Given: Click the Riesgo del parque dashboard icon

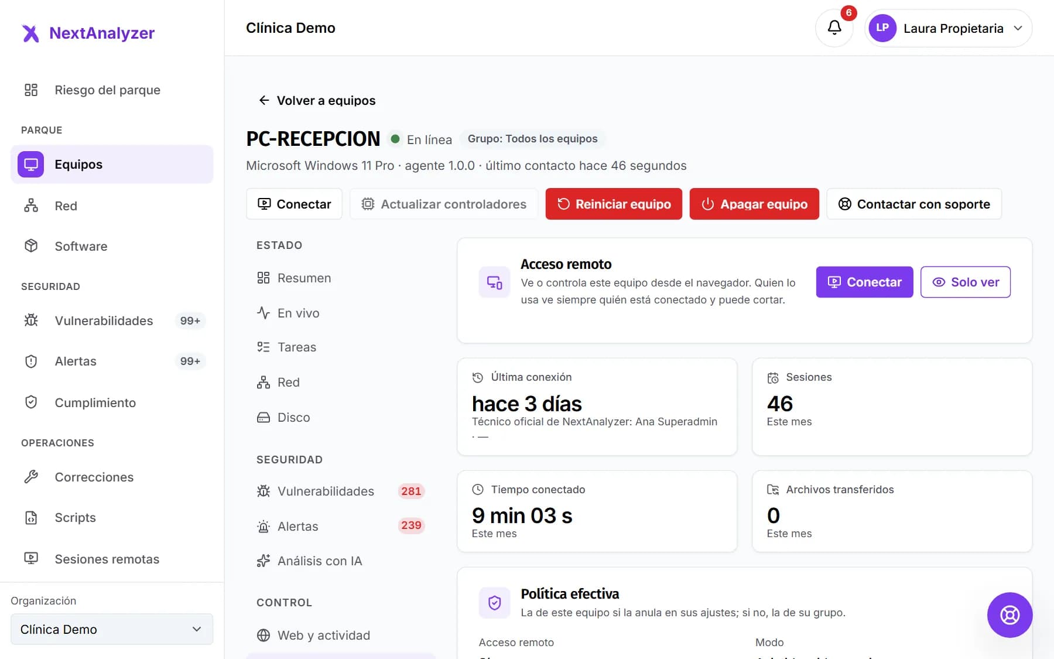Looking at the screenshot, I should coord(31,90).
